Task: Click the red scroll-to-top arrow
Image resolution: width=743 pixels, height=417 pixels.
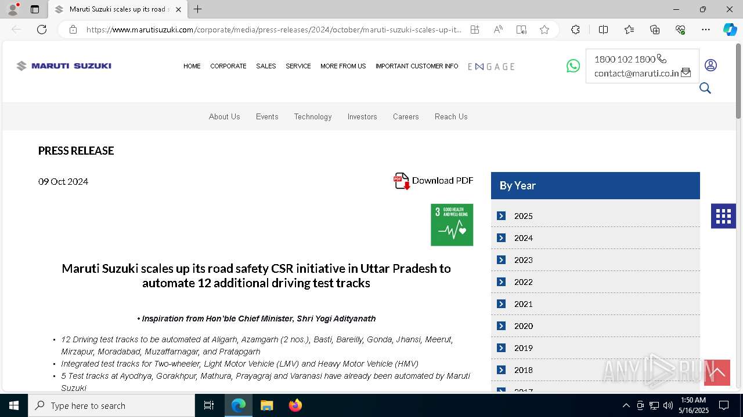Action: tap(717, 372)
